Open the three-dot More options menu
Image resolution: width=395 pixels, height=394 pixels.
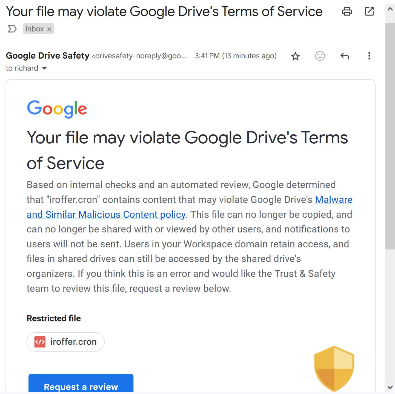369,56
